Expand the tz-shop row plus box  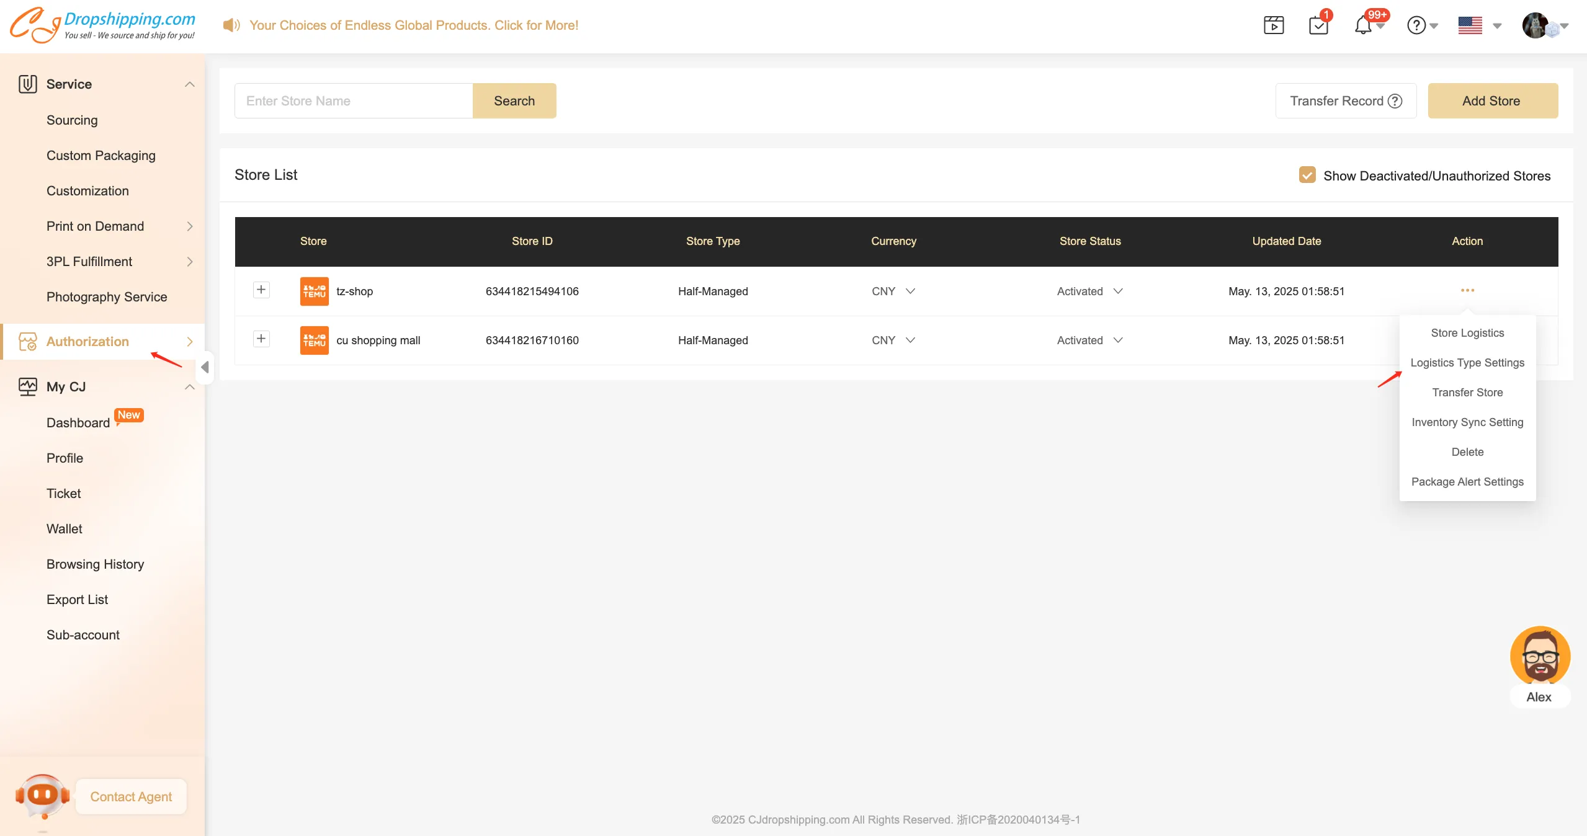tap(261, 290)
